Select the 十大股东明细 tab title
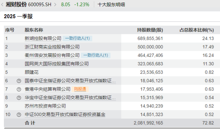The image size is (220, 129). pos(111,5)
